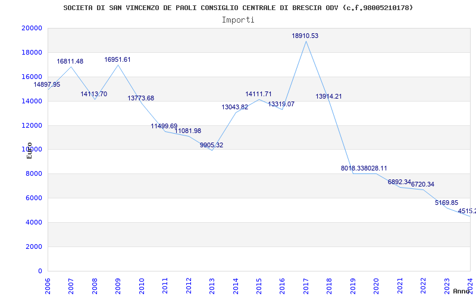This screenshot has width=476, height=297.
Task: Click the y-axis tick 4000
Action: tap(34, 222)
